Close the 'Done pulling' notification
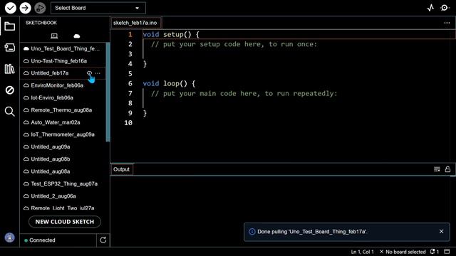 442,231
